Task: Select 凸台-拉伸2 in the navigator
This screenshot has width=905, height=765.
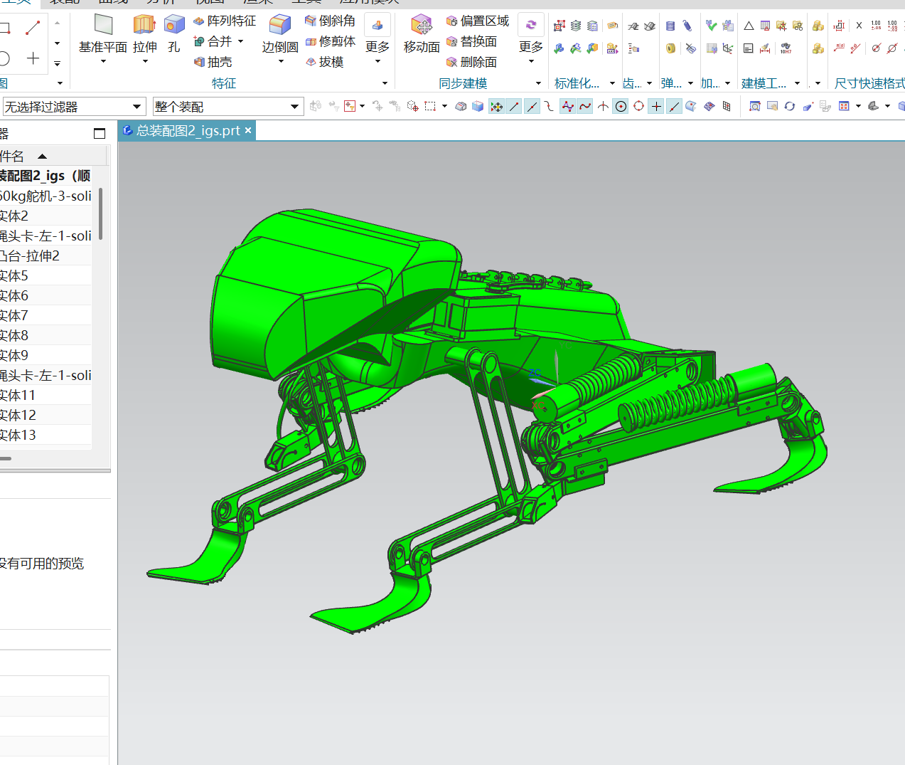Action: (45, 255)
